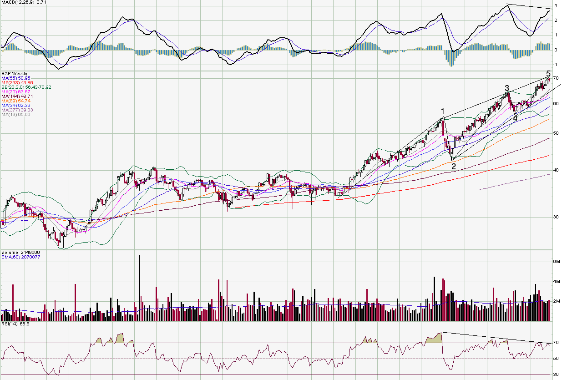The width and height of the screenshot is (567, 380).
Task: Select the 30 level on RSI axis
Action: pyautogui.click(x=556, y=374)
